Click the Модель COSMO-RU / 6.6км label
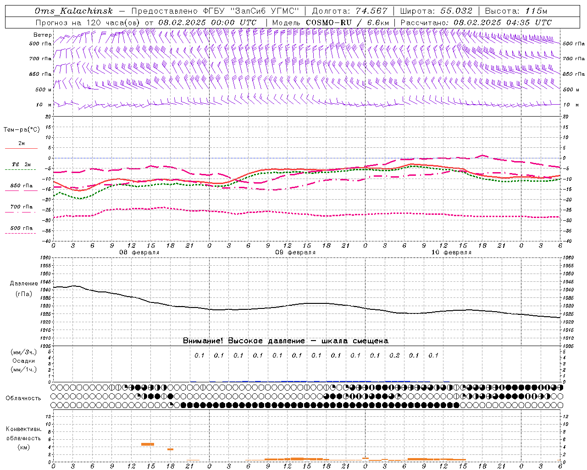The height and width of the screenshot is (470, 587). click(x=331, y=22)
